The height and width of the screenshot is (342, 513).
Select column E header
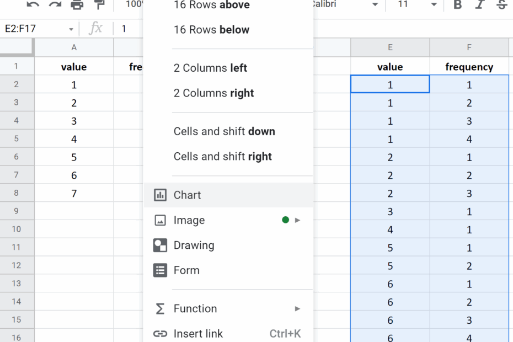(x=390, y=47)
